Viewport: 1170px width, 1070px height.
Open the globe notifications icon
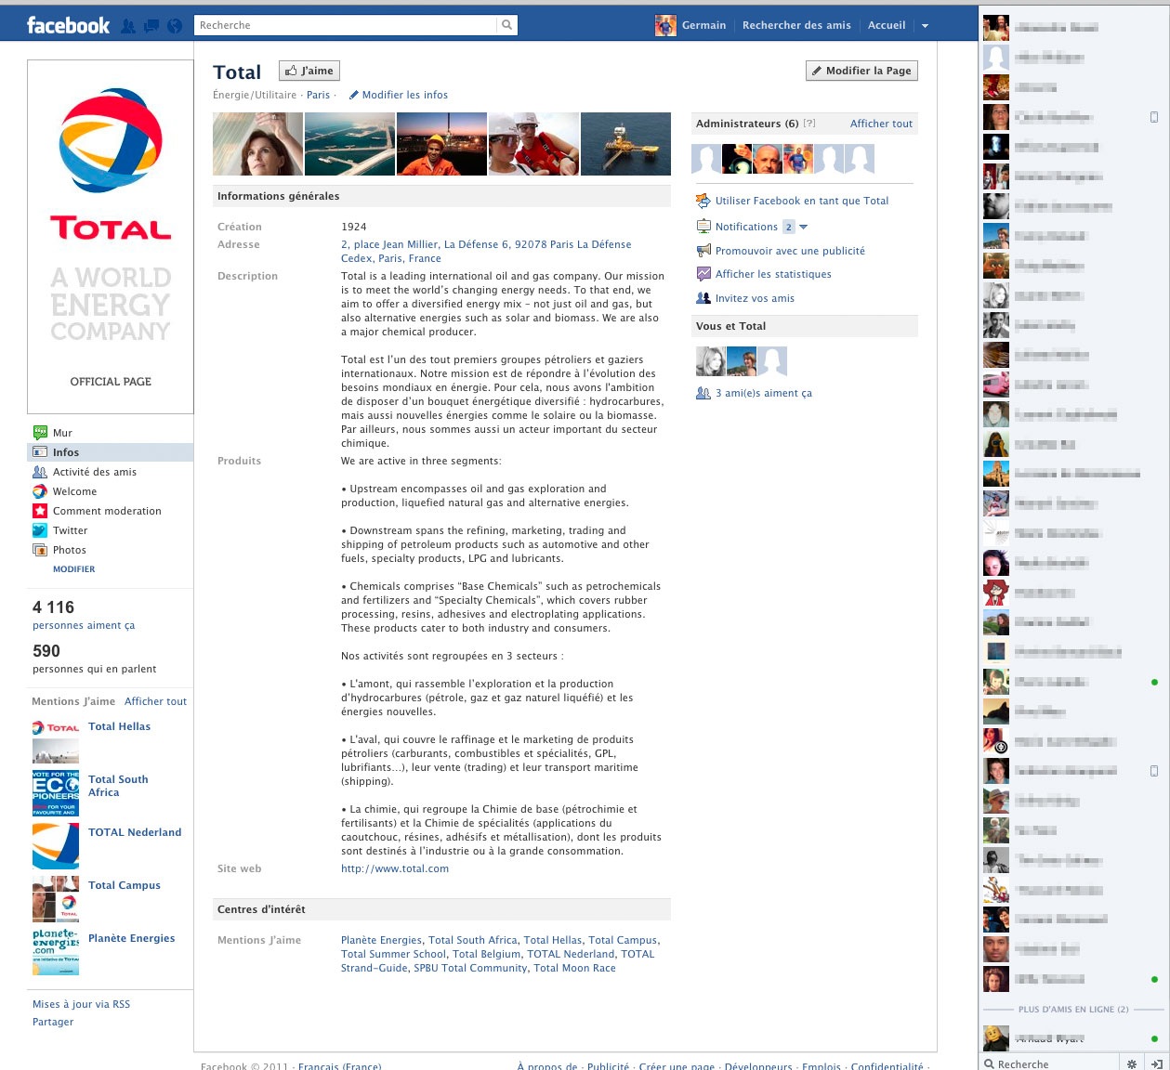(x=174, y=26)
